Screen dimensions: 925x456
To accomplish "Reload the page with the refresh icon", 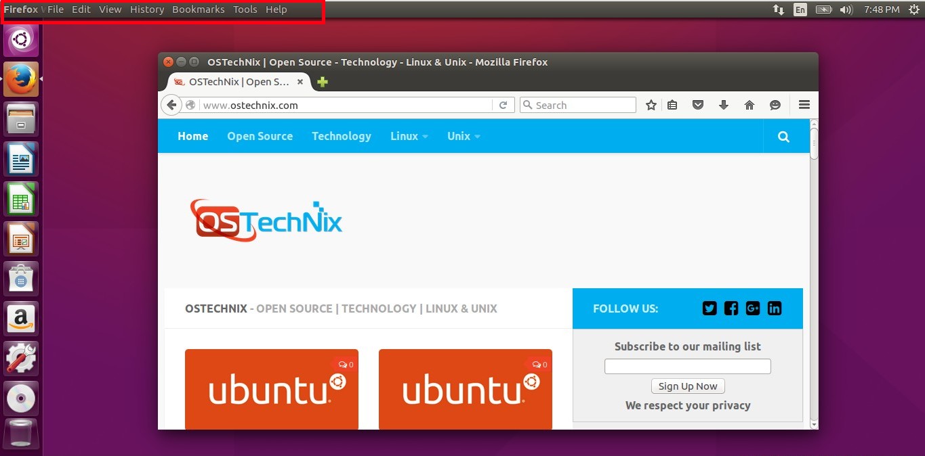I will (503, 105).
